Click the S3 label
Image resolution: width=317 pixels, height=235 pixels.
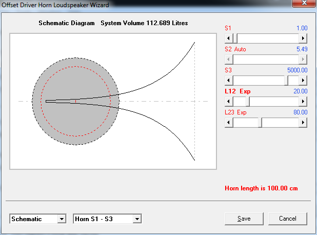(x=228, y=70)
